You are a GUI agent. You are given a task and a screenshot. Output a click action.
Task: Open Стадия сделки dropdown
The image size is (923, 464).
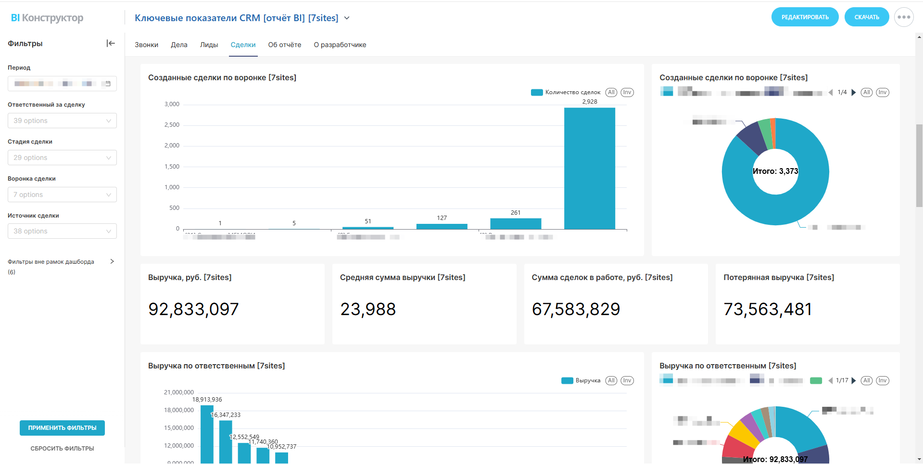62,158
